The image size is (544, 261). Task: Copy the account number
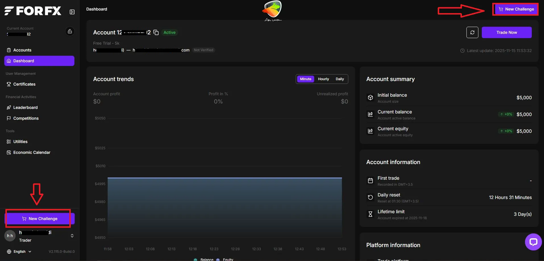[x=156, y=32]
